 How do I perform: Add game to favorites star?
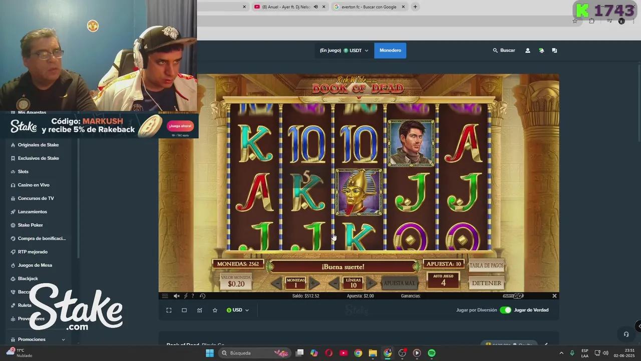point(215,310)
